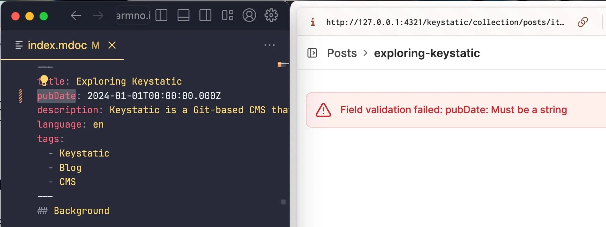Go to Posts breadcrumb link
This screenshot has height=227, width=606.
(x=342, y=53)
